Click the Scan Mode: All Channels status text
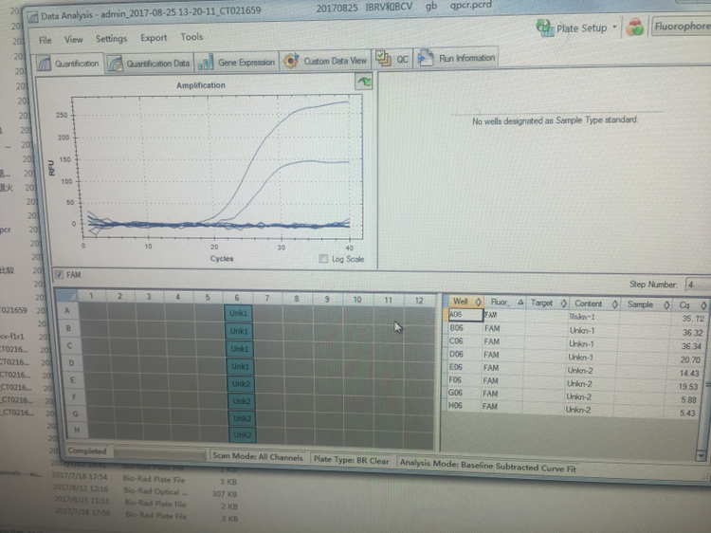Screen dimensions: 711x533 pos(258,457)
